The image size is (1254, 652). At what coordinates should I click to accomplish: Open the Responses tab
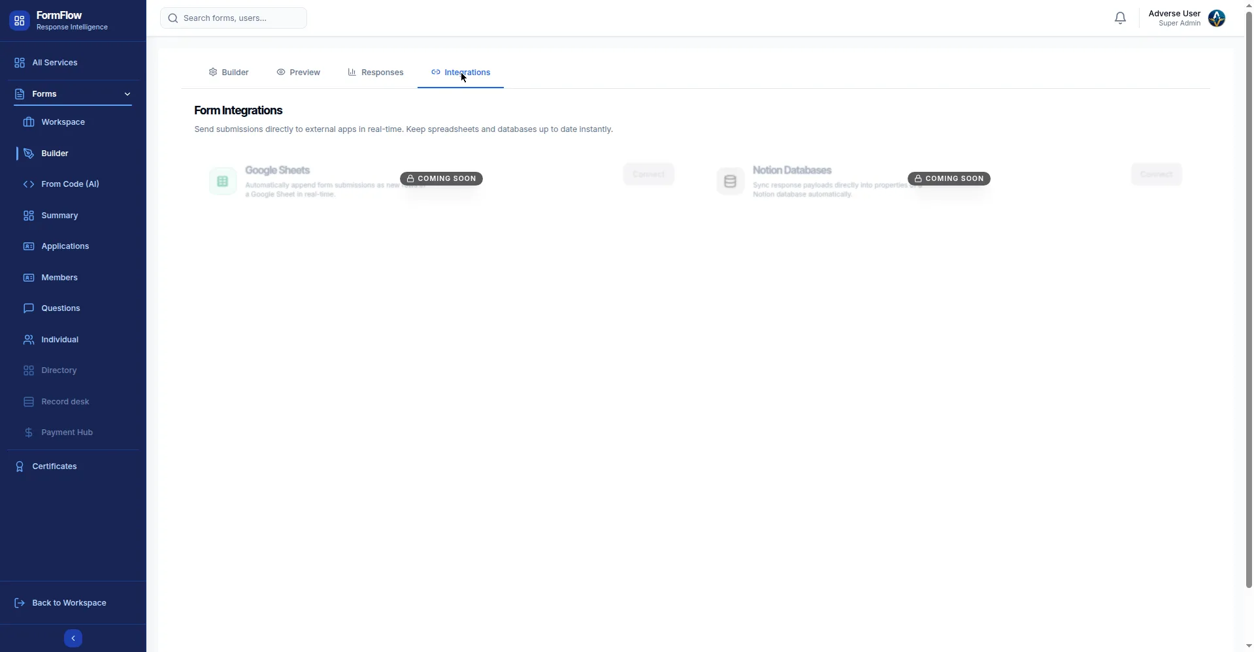coord(376,73)
